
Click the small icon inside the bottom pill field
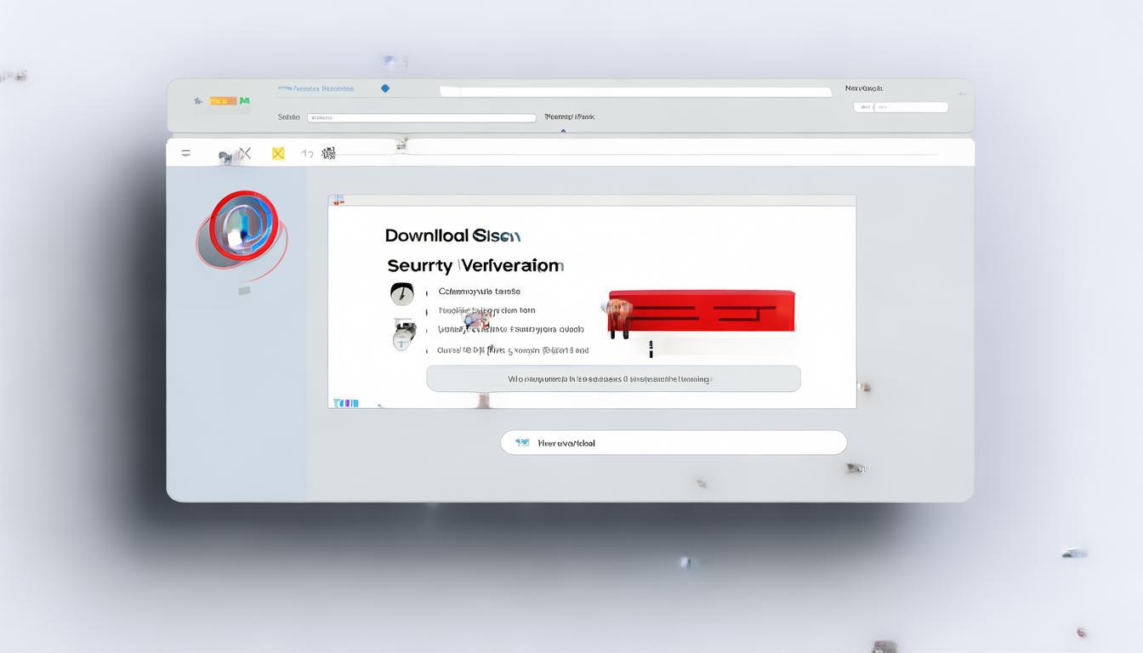521,442
